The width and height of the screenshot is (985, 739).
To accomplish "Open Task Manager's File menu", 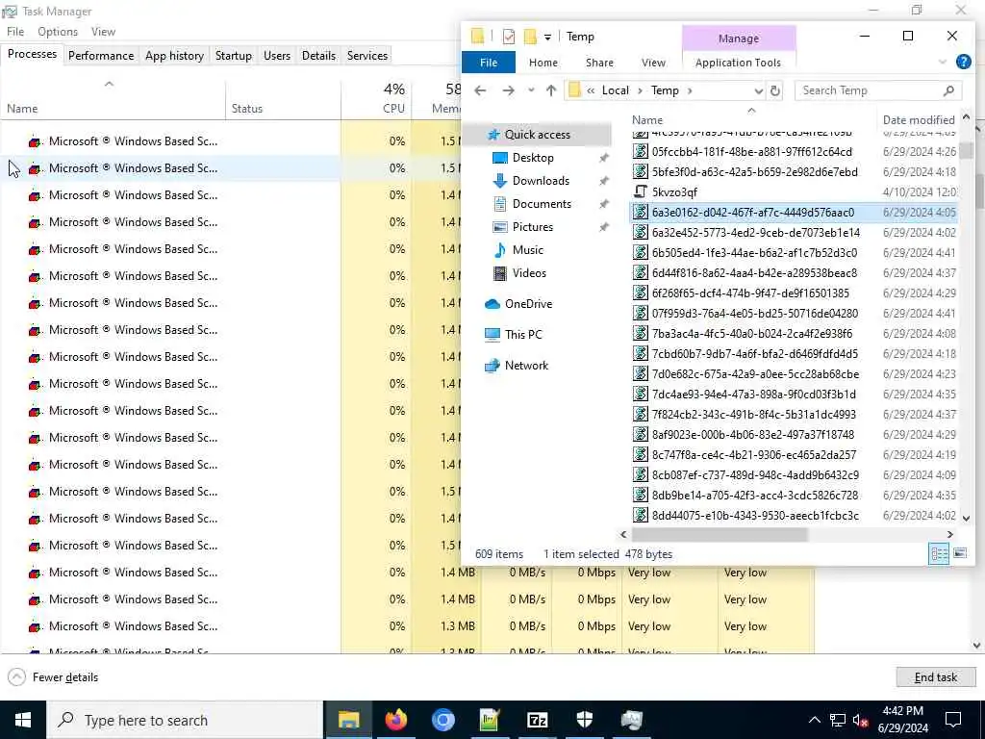I will [15, 32].
